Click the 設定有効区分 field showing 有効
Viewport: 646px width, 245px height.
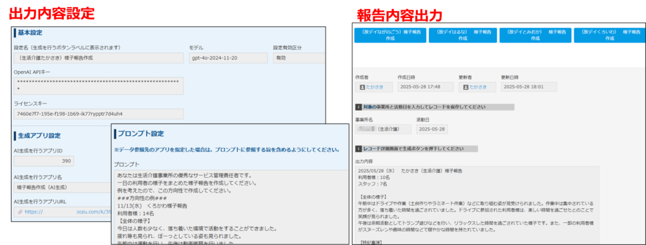click(298, 58)
